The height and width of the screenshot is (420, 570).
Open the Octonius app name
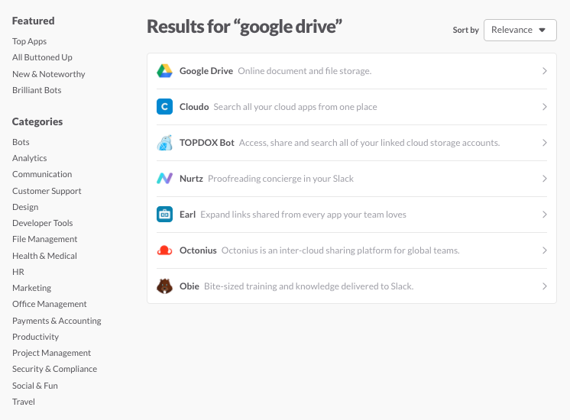coord(198,250)
